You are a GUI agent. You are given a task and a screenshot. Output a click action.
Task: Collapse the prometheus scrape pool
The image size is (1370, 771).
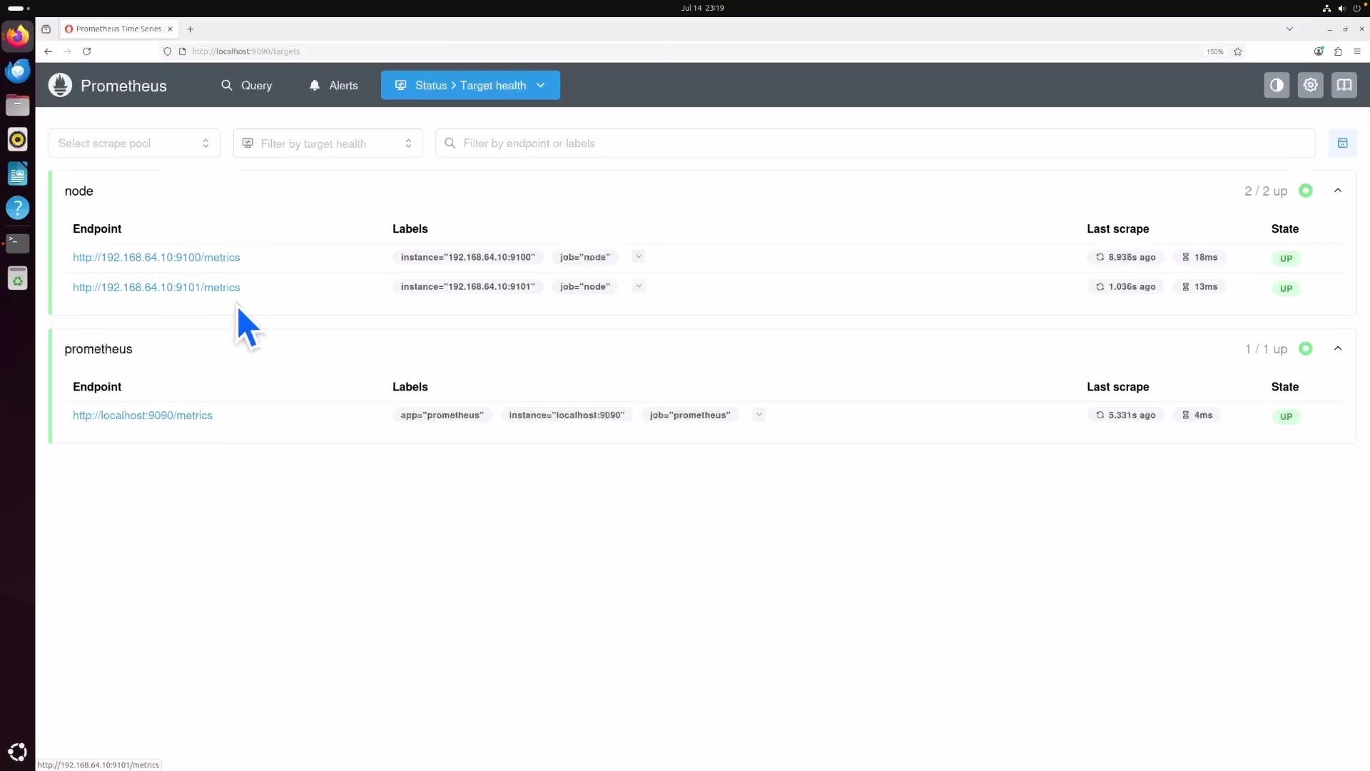tap(1338, 348)
